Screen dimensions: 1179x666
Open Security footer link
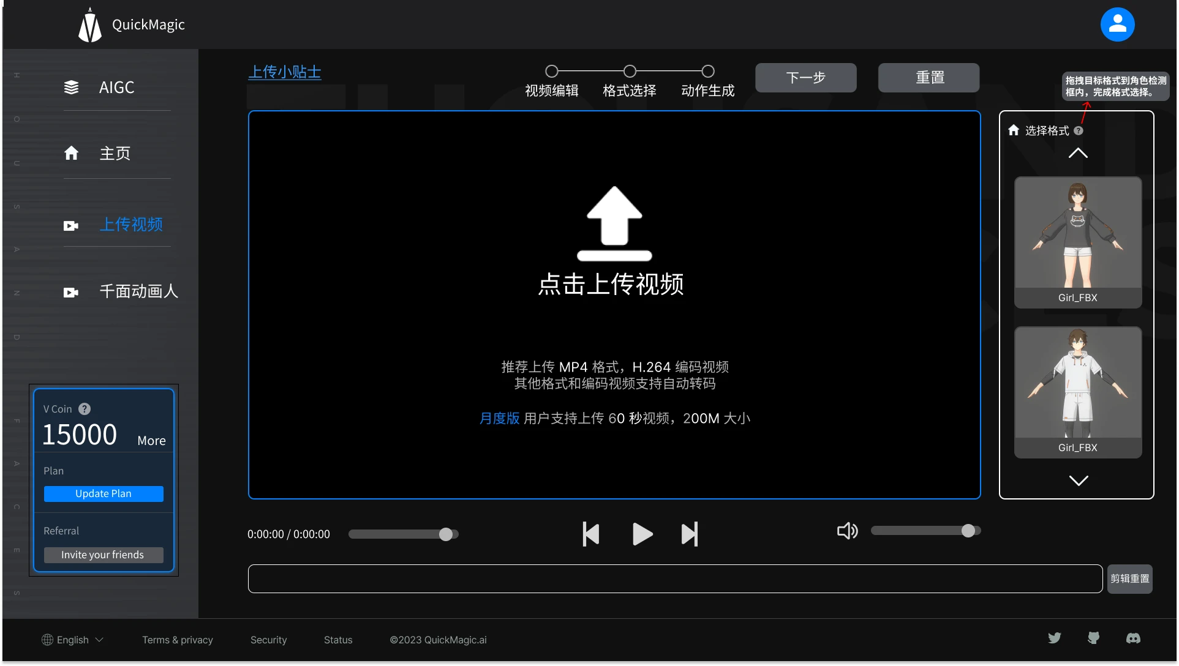[x=268, y=640]
